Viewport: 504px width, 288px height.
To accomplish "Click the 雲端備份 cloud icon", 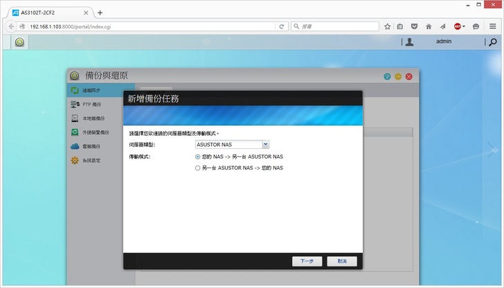I will click(75, 146).
